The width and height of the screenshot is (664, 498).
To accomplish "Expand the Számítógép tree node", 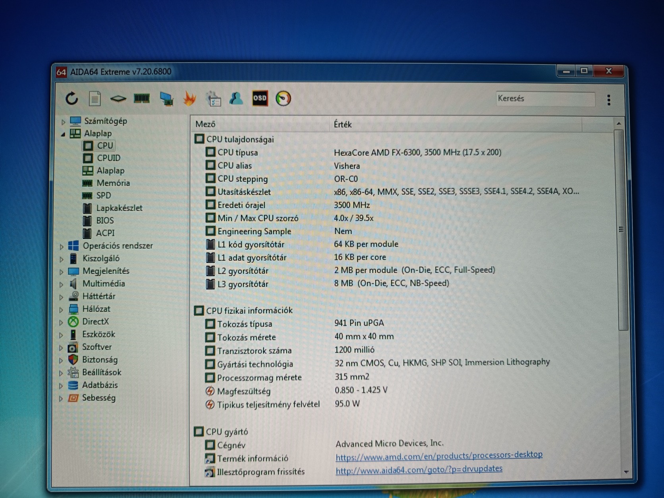I will (x=63, y=122).
